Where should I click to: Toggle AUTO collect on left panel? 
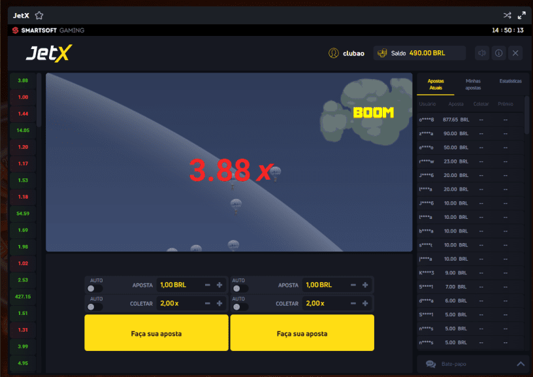[x=95, y=306]
